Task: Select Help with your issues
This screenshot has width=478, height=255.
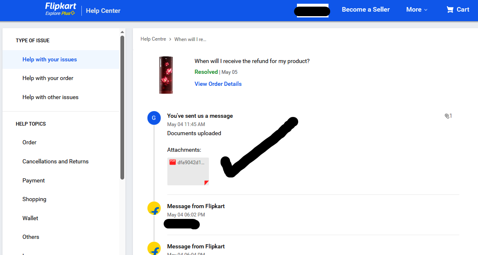Action: click(x=49, y=59)
